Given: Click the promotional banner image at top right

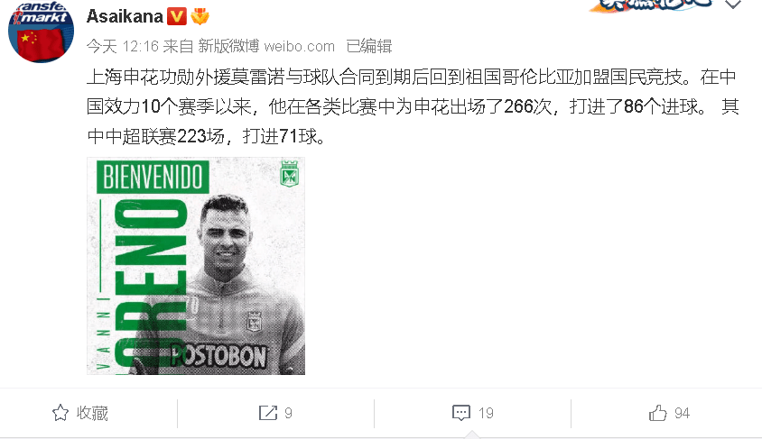Looking at the screenshot, I should point(651,5).
